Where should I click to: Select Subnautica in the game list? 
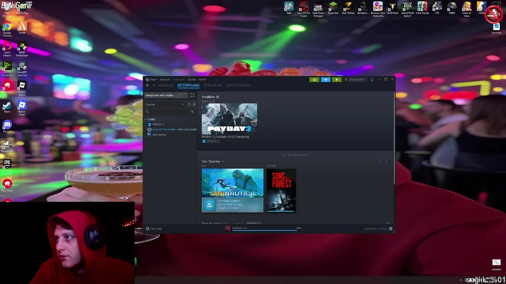coord(159,135)
